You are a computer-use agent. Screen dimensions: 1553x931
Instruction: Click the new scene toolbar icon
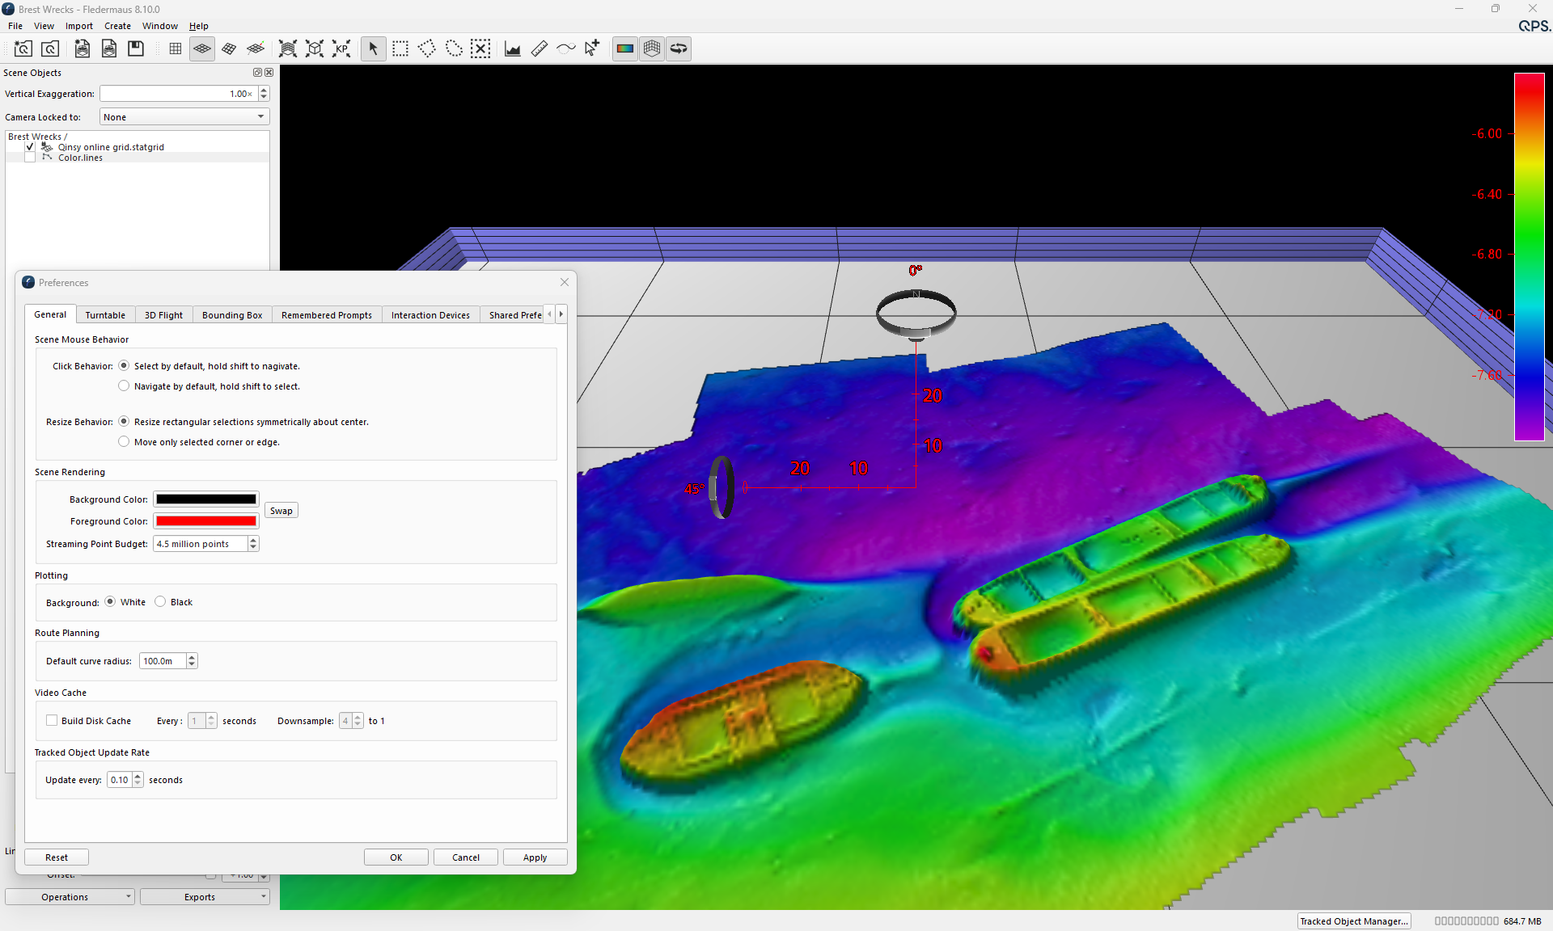pos(23,48)
